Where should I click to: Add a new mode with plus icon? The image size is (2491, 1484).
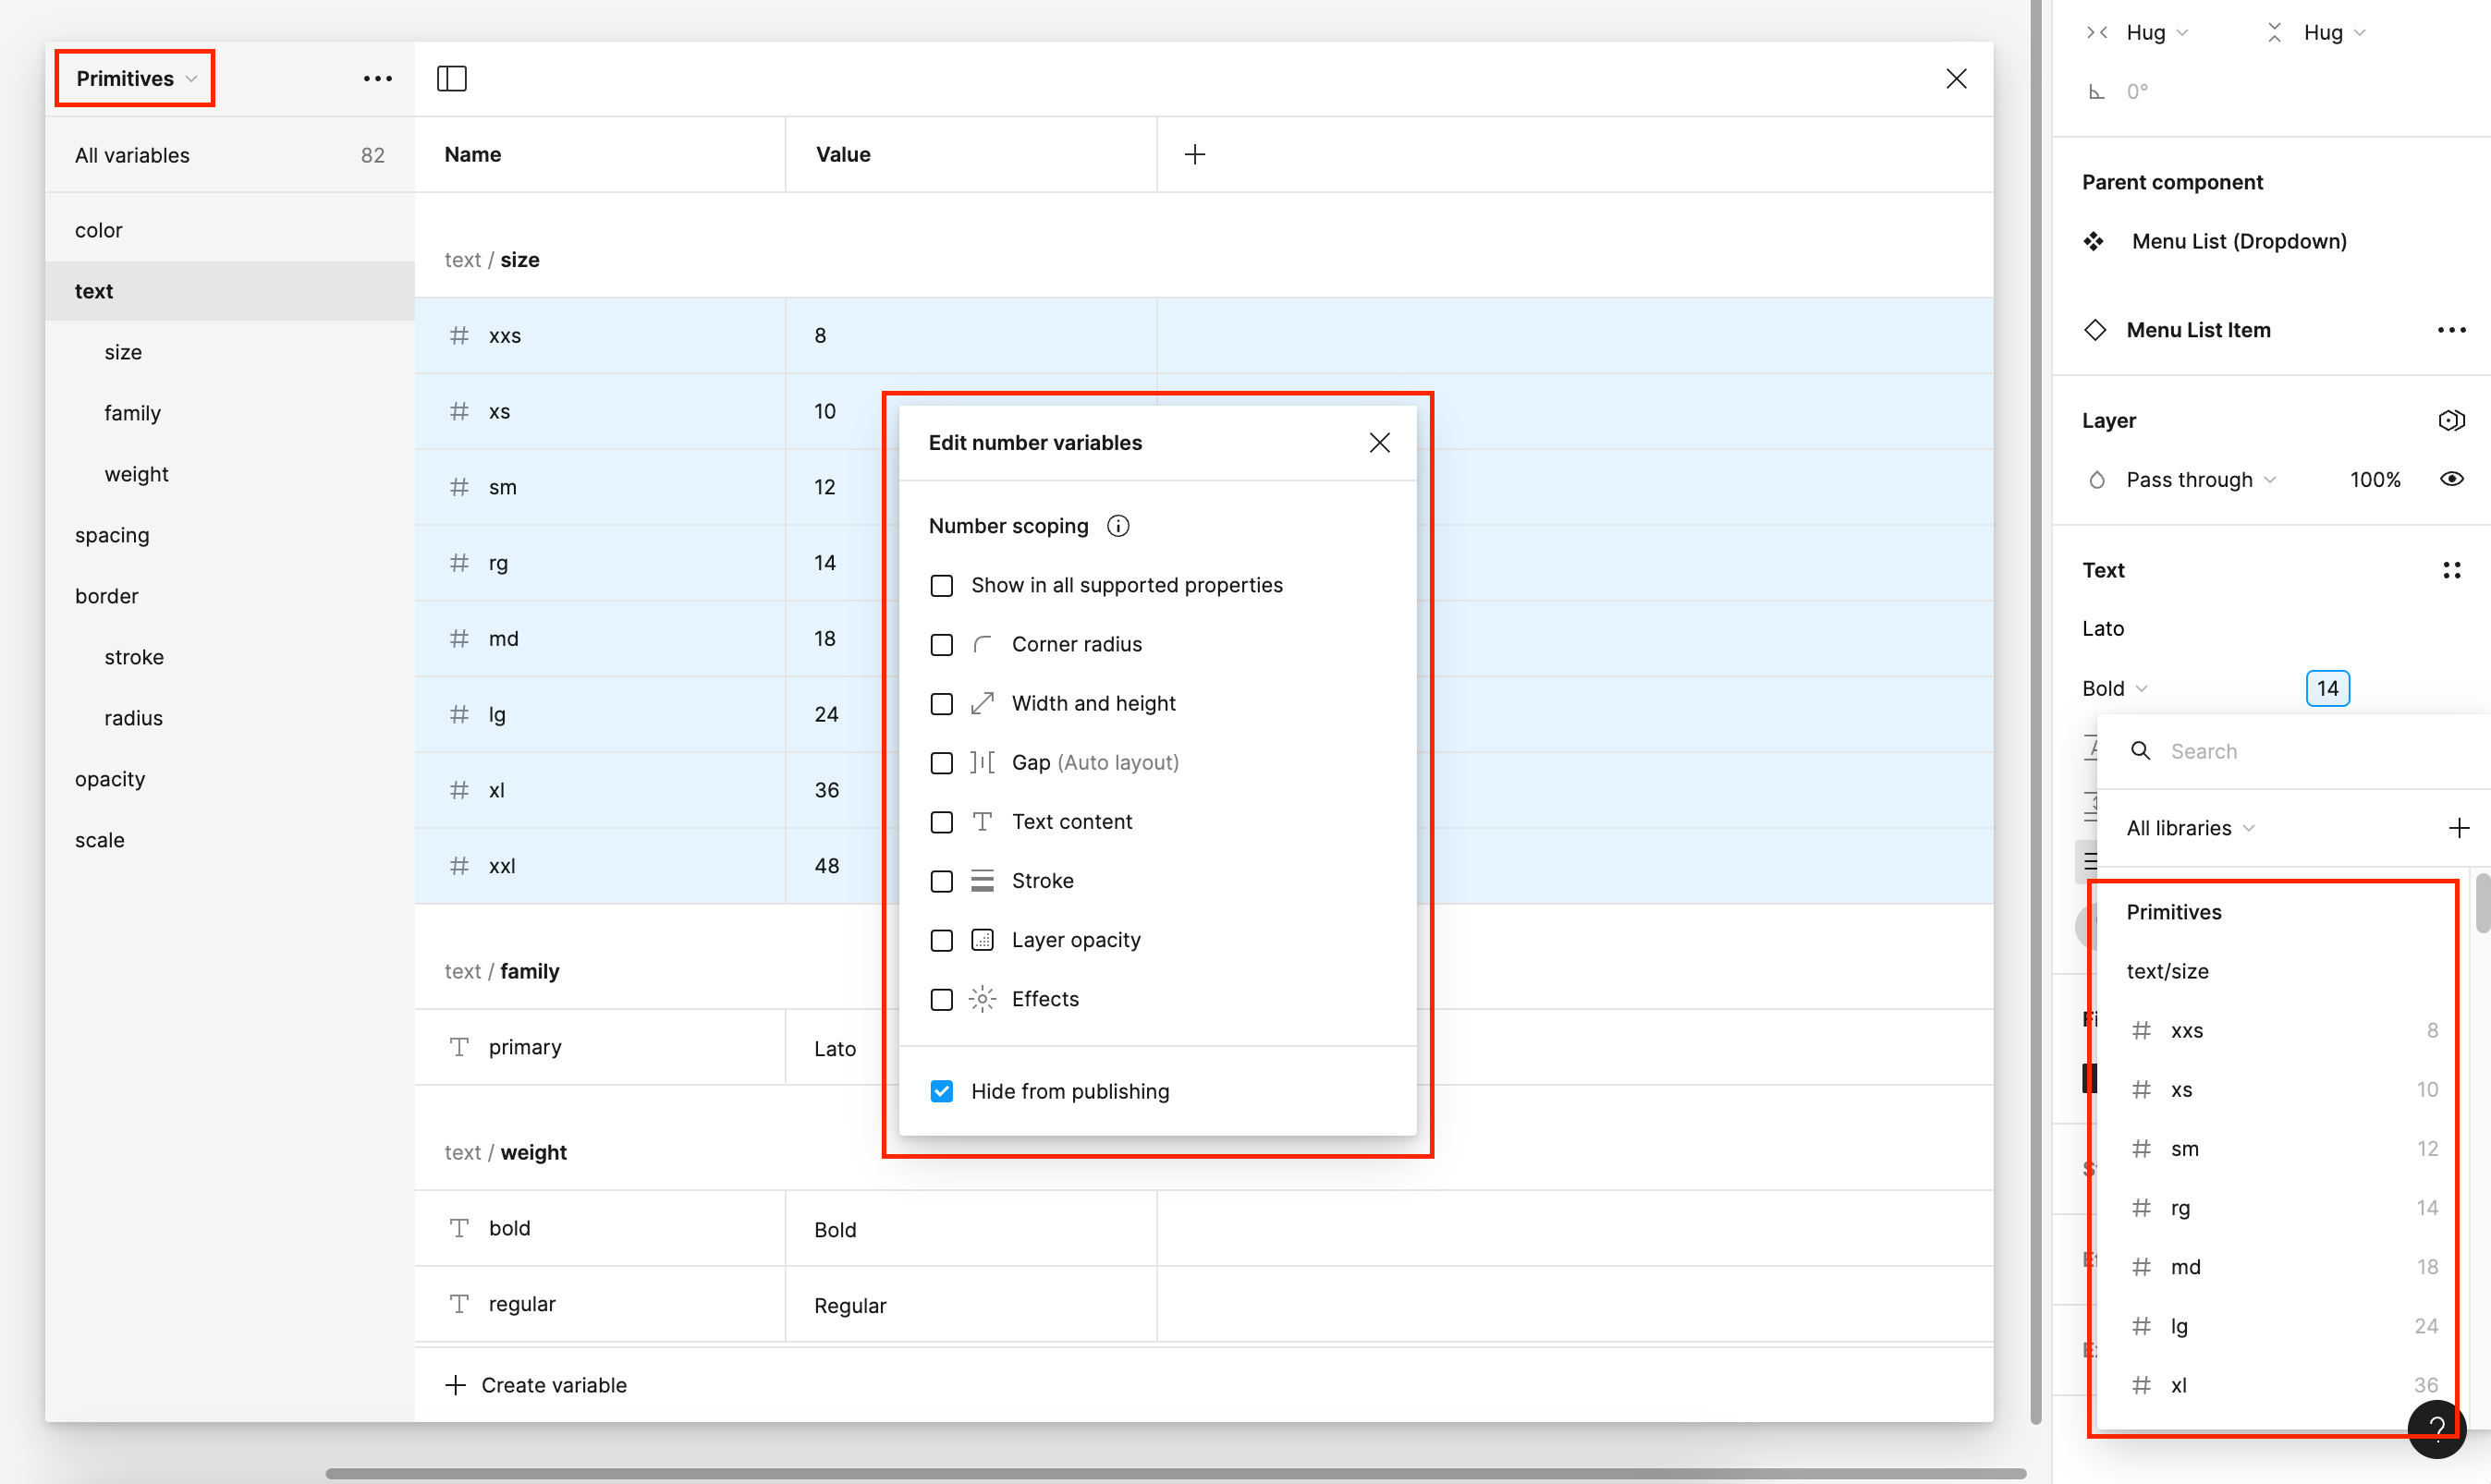[1194, 154]
